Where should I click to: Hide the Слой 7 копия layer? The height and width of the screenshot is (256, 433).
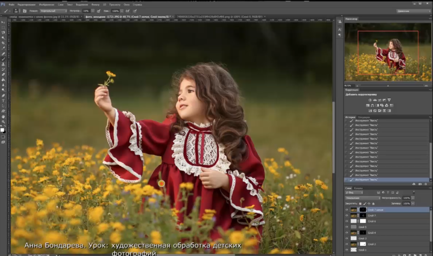(x=347, y=210)
